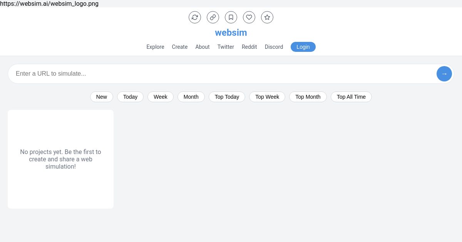Open the Create menu item
The width and height of the screenshot is (462, 242).
pos(179,47)
